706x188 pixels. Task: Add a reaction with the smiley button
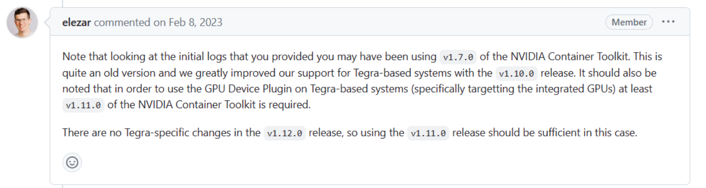point(72,163)
